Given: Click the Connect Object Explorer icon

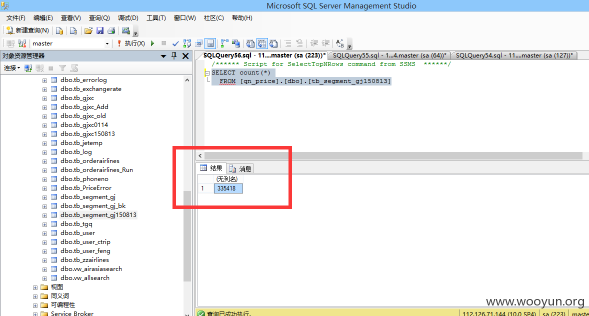Looking at the screenshot, I should 28,68.
